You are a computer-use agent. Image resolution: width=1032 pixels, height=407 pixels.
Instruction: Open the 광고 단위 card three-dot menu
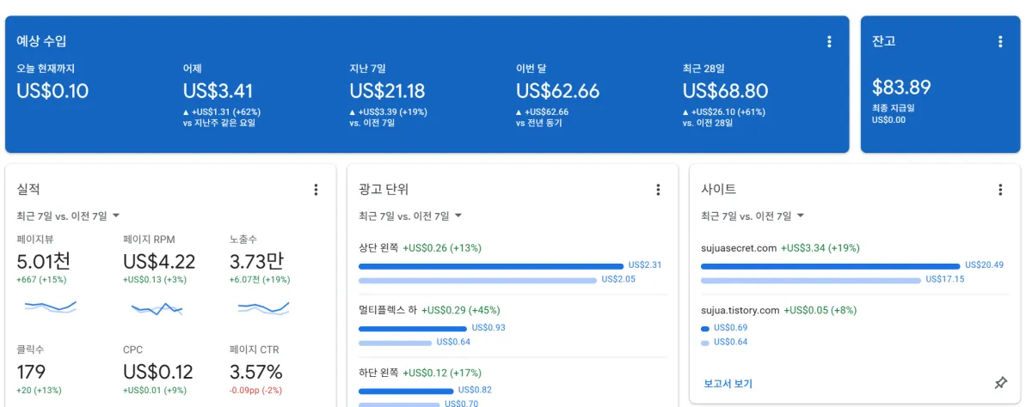[x=658, y=190]
